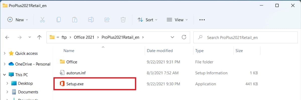Click the Copy icon in toolbar
Viewport: 301px width, 100px height.
coord(58,20)
